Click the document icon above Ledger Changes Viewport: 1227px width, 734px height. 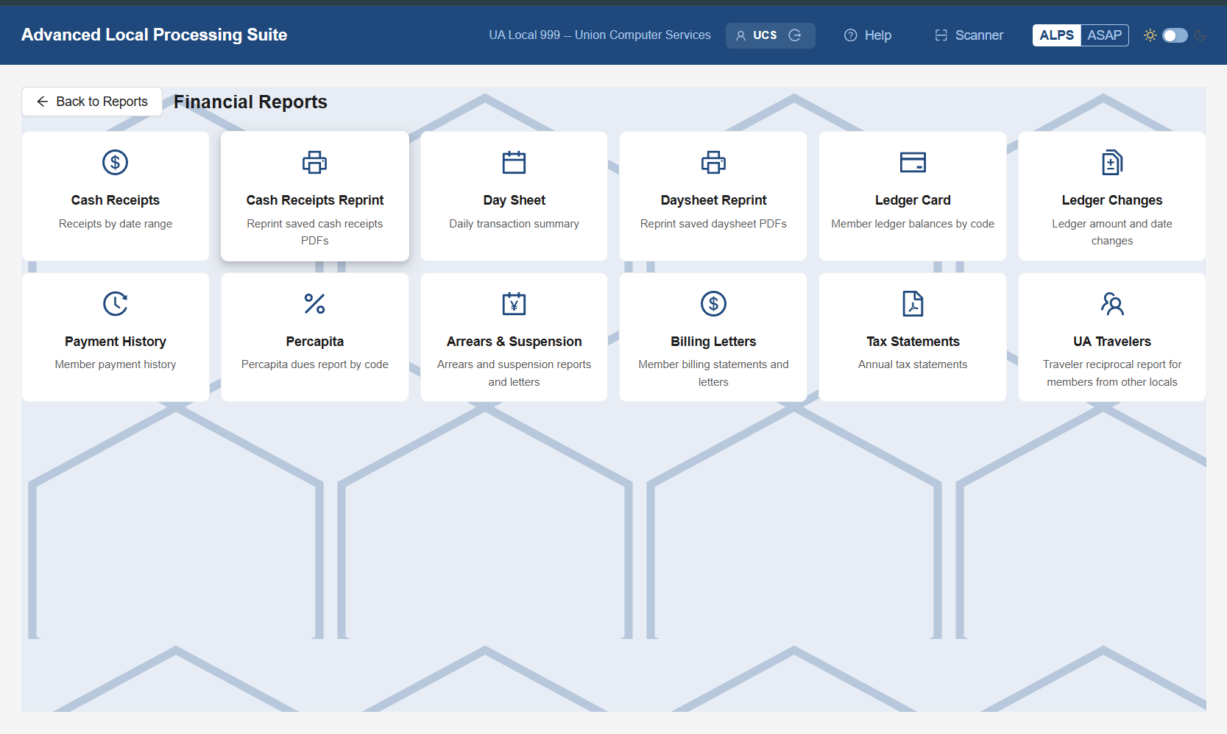point(1112,162)
